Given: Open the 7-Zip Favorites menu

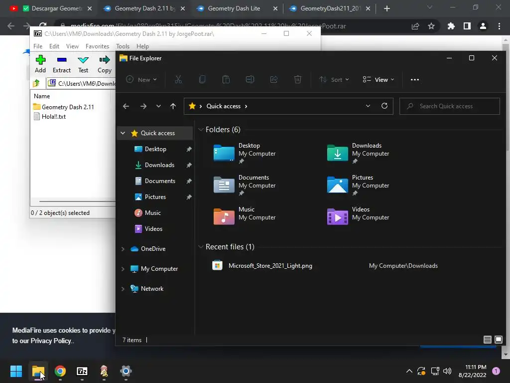Looking at the screenshot, I should [97, 46].
